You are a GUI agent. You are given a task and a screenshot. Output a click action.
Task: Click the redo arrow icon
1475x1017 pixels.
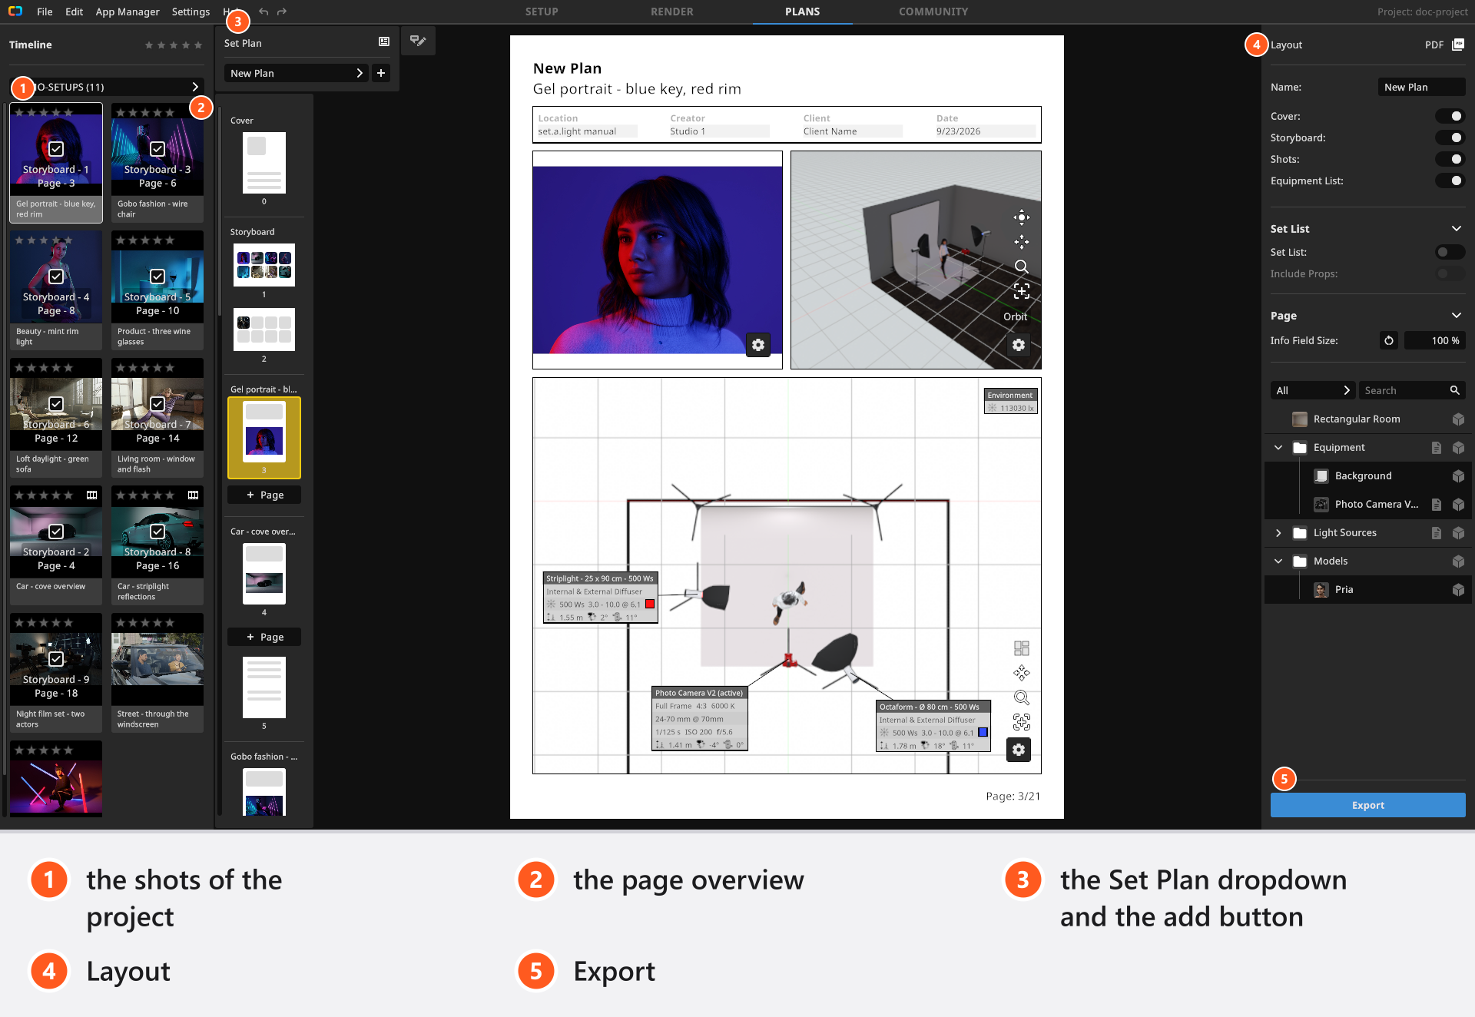282,12
